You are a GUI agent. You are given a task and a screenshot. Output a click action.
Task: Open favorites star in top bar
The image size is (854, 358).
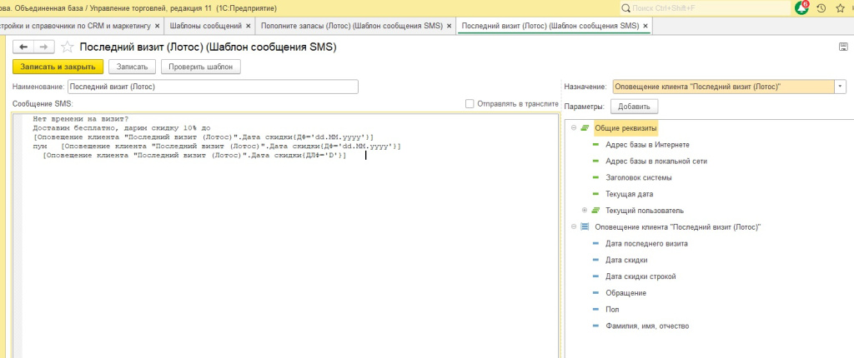(x=841, y=8)
